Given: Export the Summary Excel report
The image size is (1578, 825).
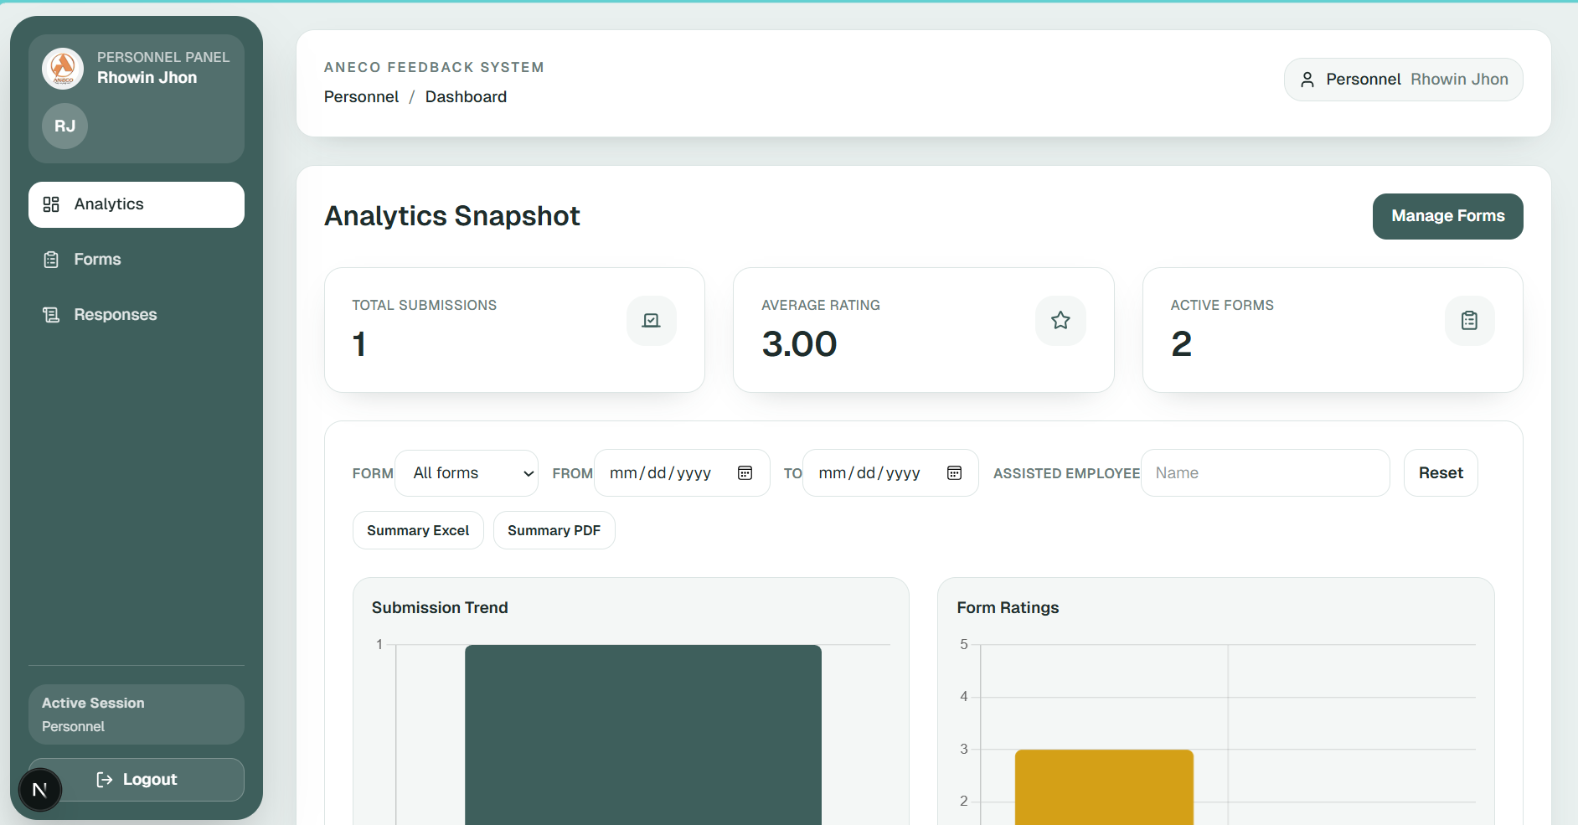Looking at the screenshot, I should (418, 530).
